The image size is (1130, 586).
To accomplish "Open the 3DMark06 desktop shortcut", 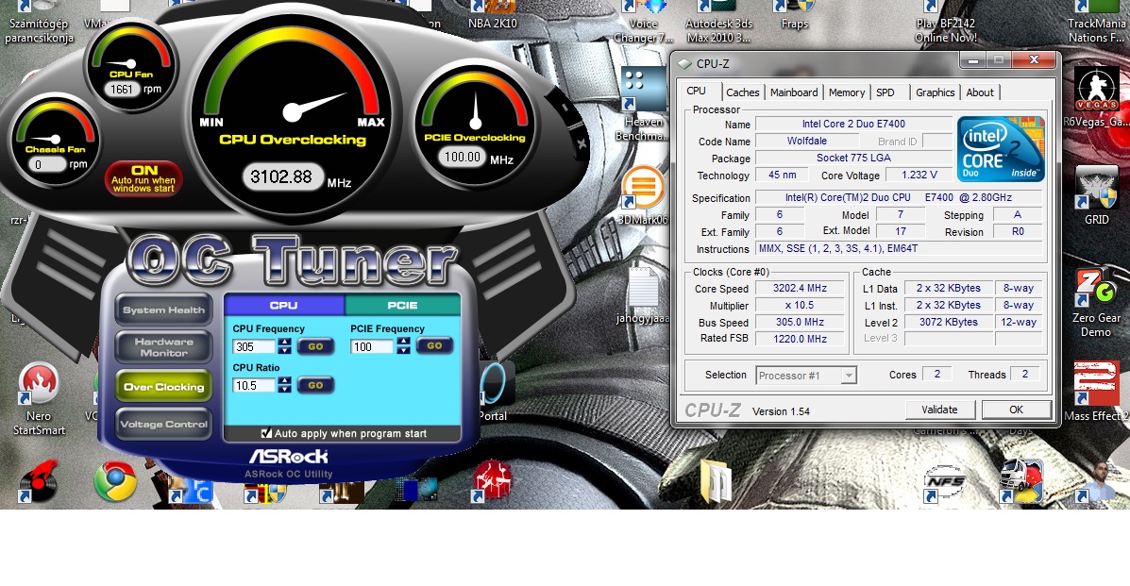I will (643, 194).
